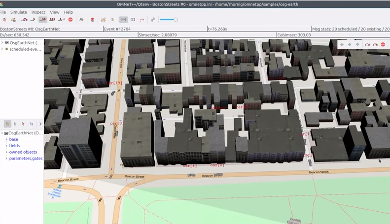Toggle the timeline display icon
This screenshot has height=224, width=390.
tap(142, 20)
